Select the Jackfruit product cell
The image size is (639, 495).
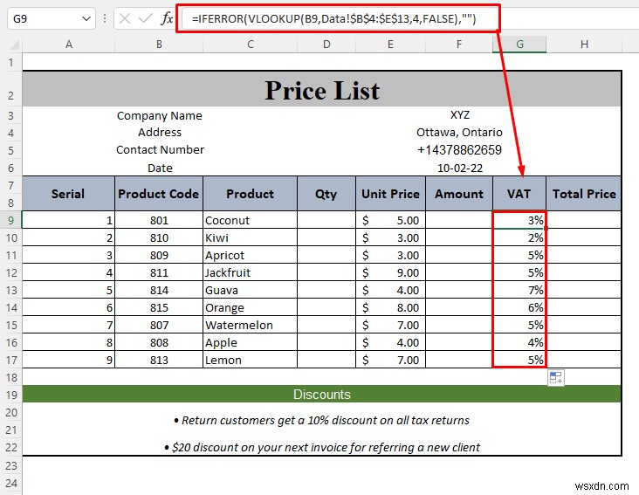pyautogui.click(x=251, y=273)
